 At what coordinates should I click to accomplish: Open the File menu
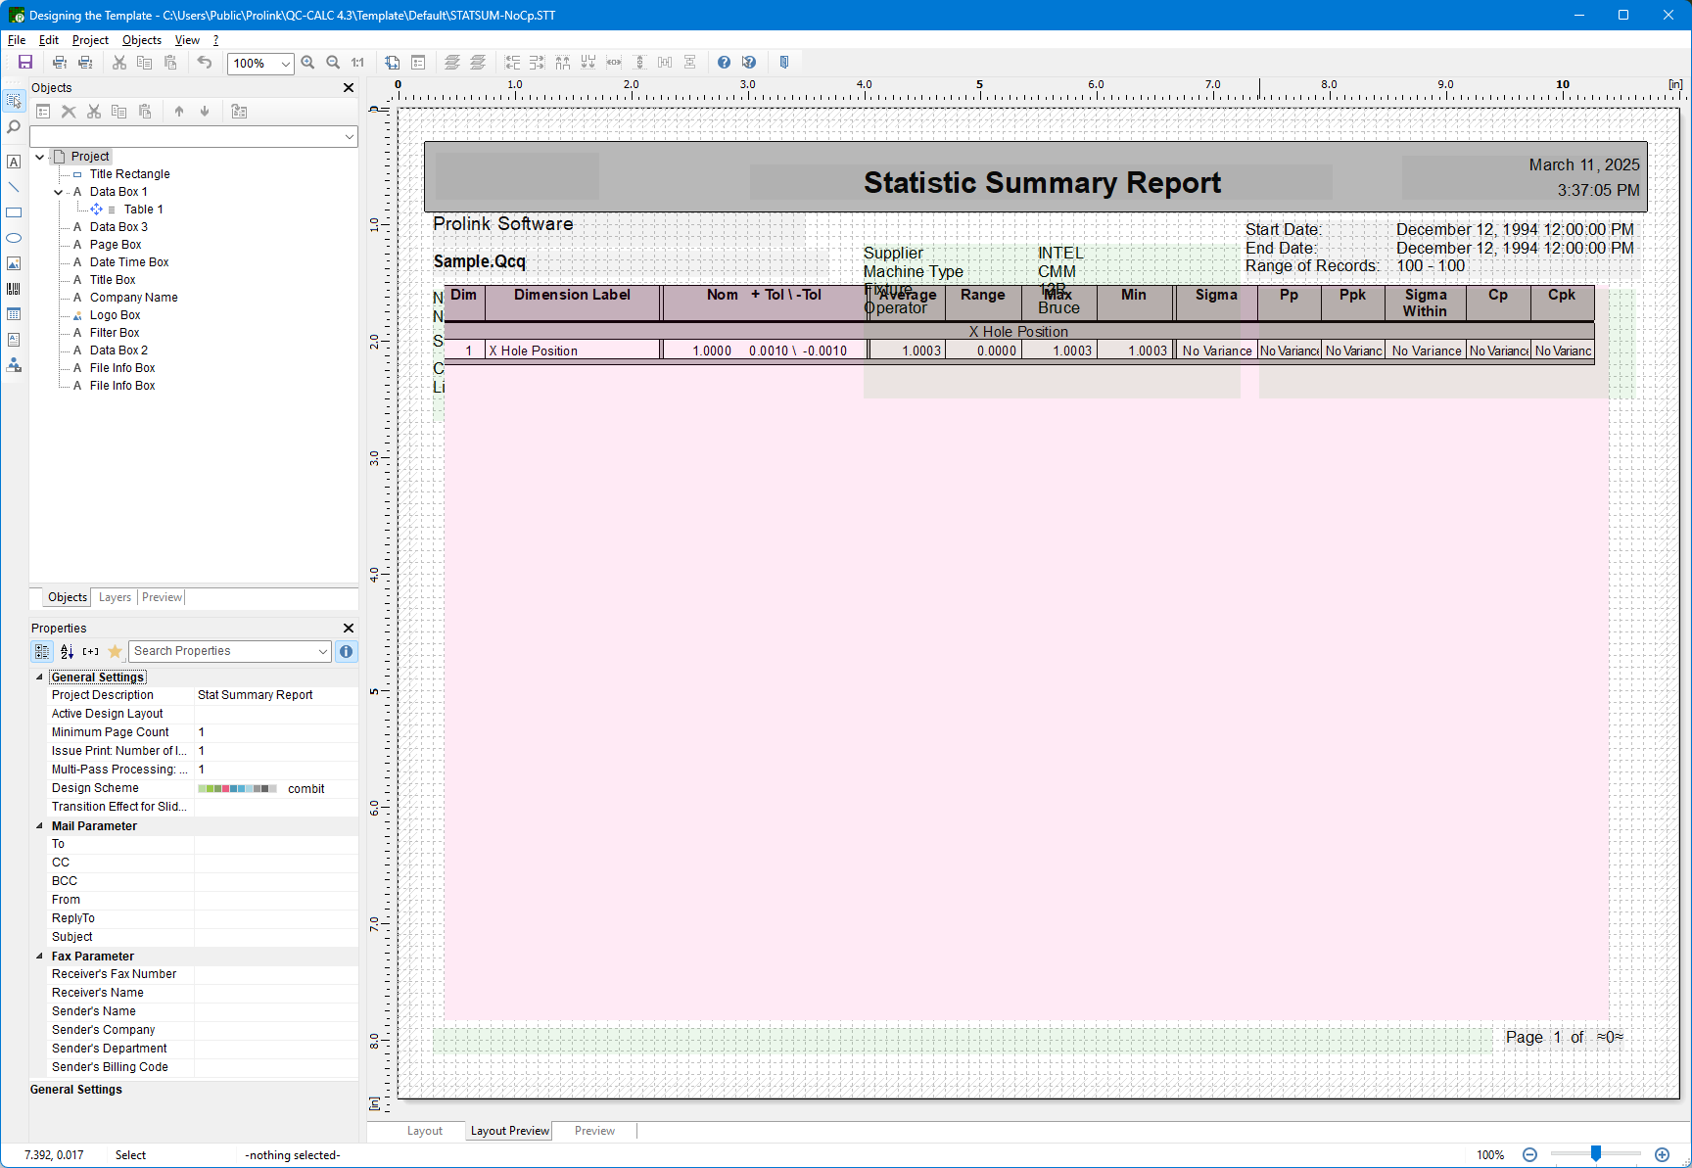[17, 40]
